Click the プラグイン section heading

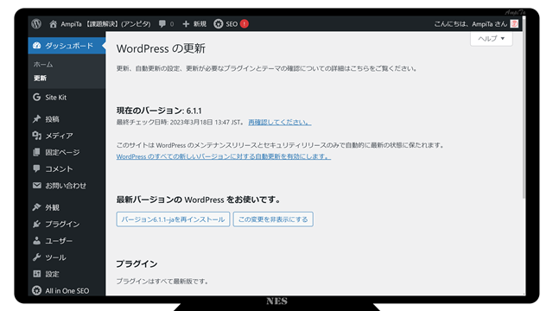pyautogui.click(x=137, y=263)
